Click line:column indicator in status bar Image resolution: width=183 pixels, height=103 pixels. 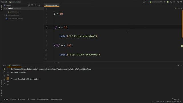tap(153, 102)
